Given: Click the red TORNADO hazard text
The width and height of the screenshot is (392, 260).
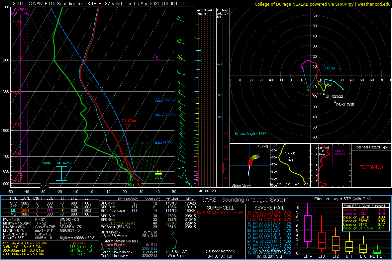Looking at the screenshot, I should click(x=371, y=167).
